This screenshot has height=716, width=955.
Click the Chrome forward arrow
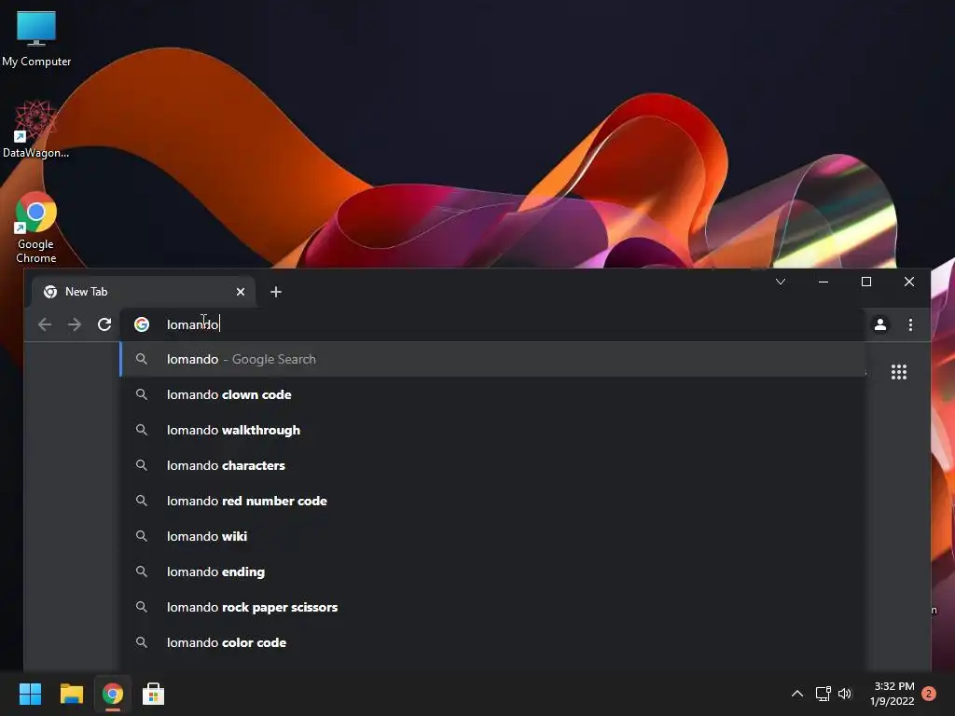pos(75,324)
